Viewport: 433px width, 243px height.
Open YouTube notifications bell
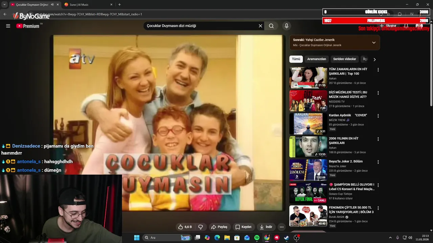[406, 26]
